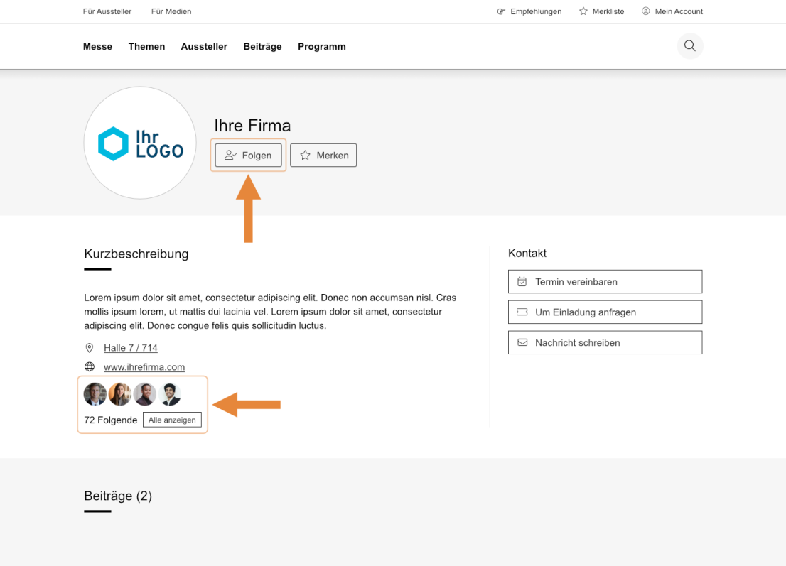Switch to the Aussteller menu item
Screen dimensions: 786x566
pos(204,46)
